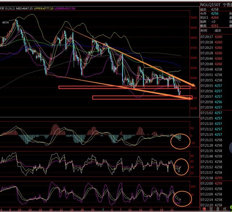Click date 24 on the time axis
Image resolution: width=232 pixels, height=212 pixels.
pos(72,209)
